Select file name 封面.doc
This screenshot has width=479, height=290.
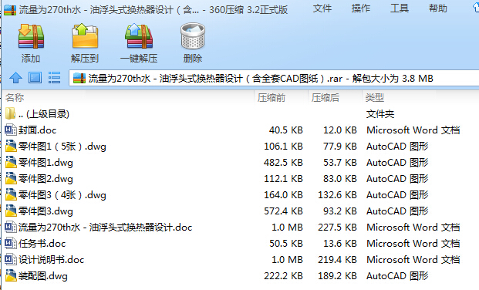click(x=38, y=130)
